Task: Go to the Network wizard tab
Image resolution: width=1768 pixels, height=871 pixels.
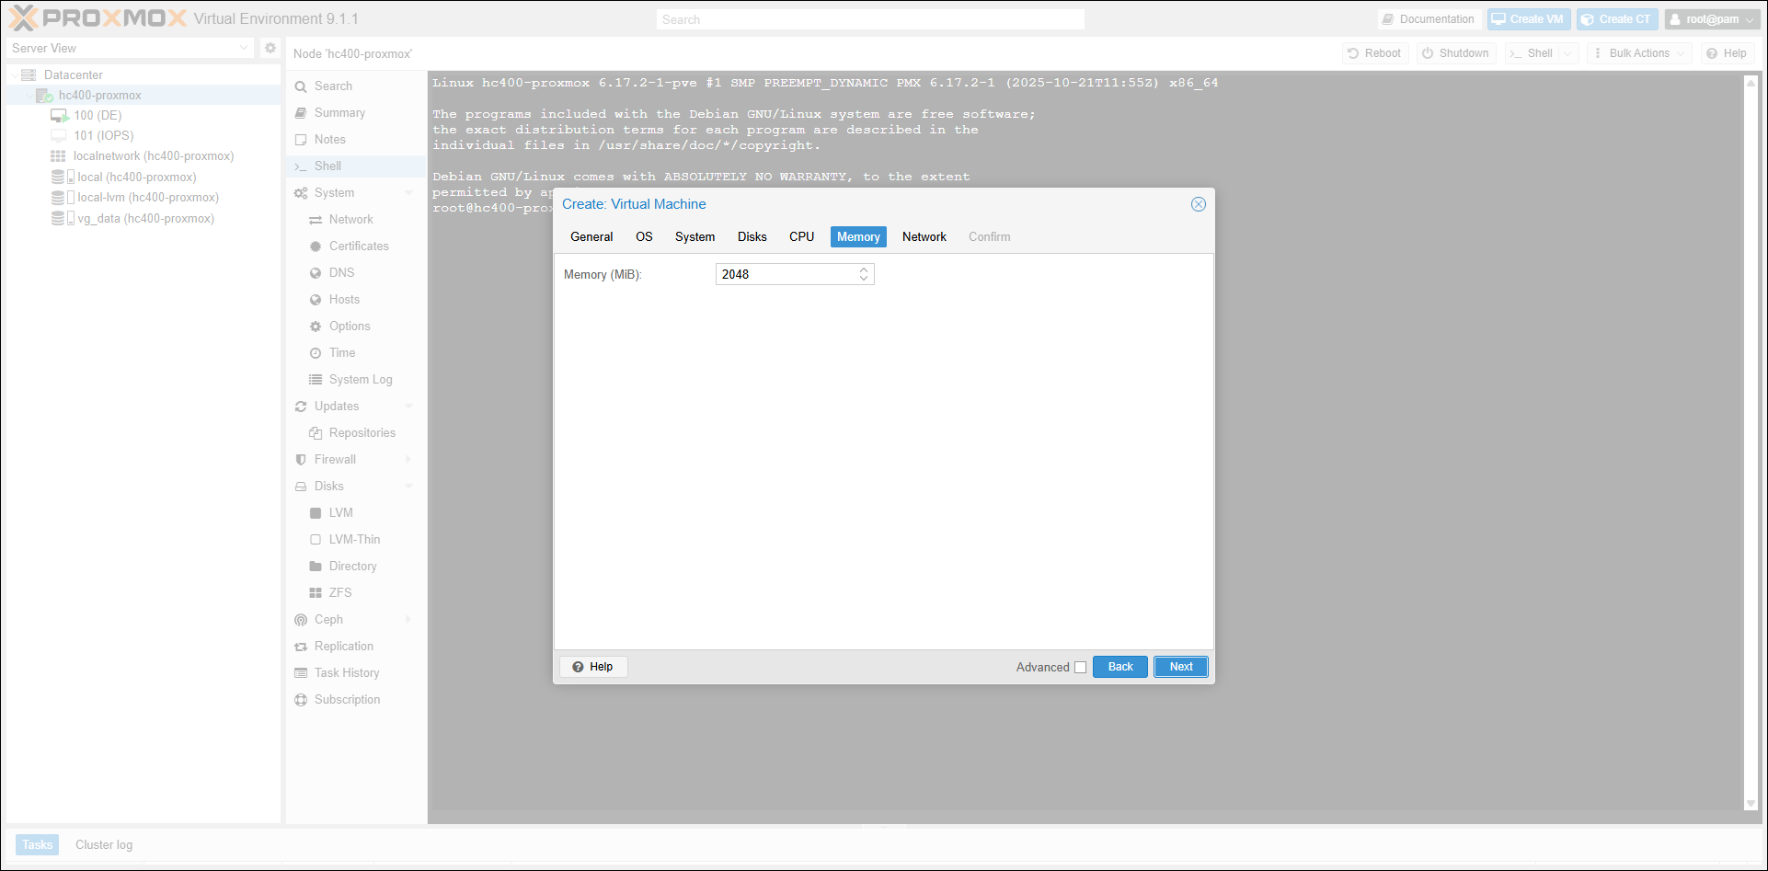Action: click(924, 237)
